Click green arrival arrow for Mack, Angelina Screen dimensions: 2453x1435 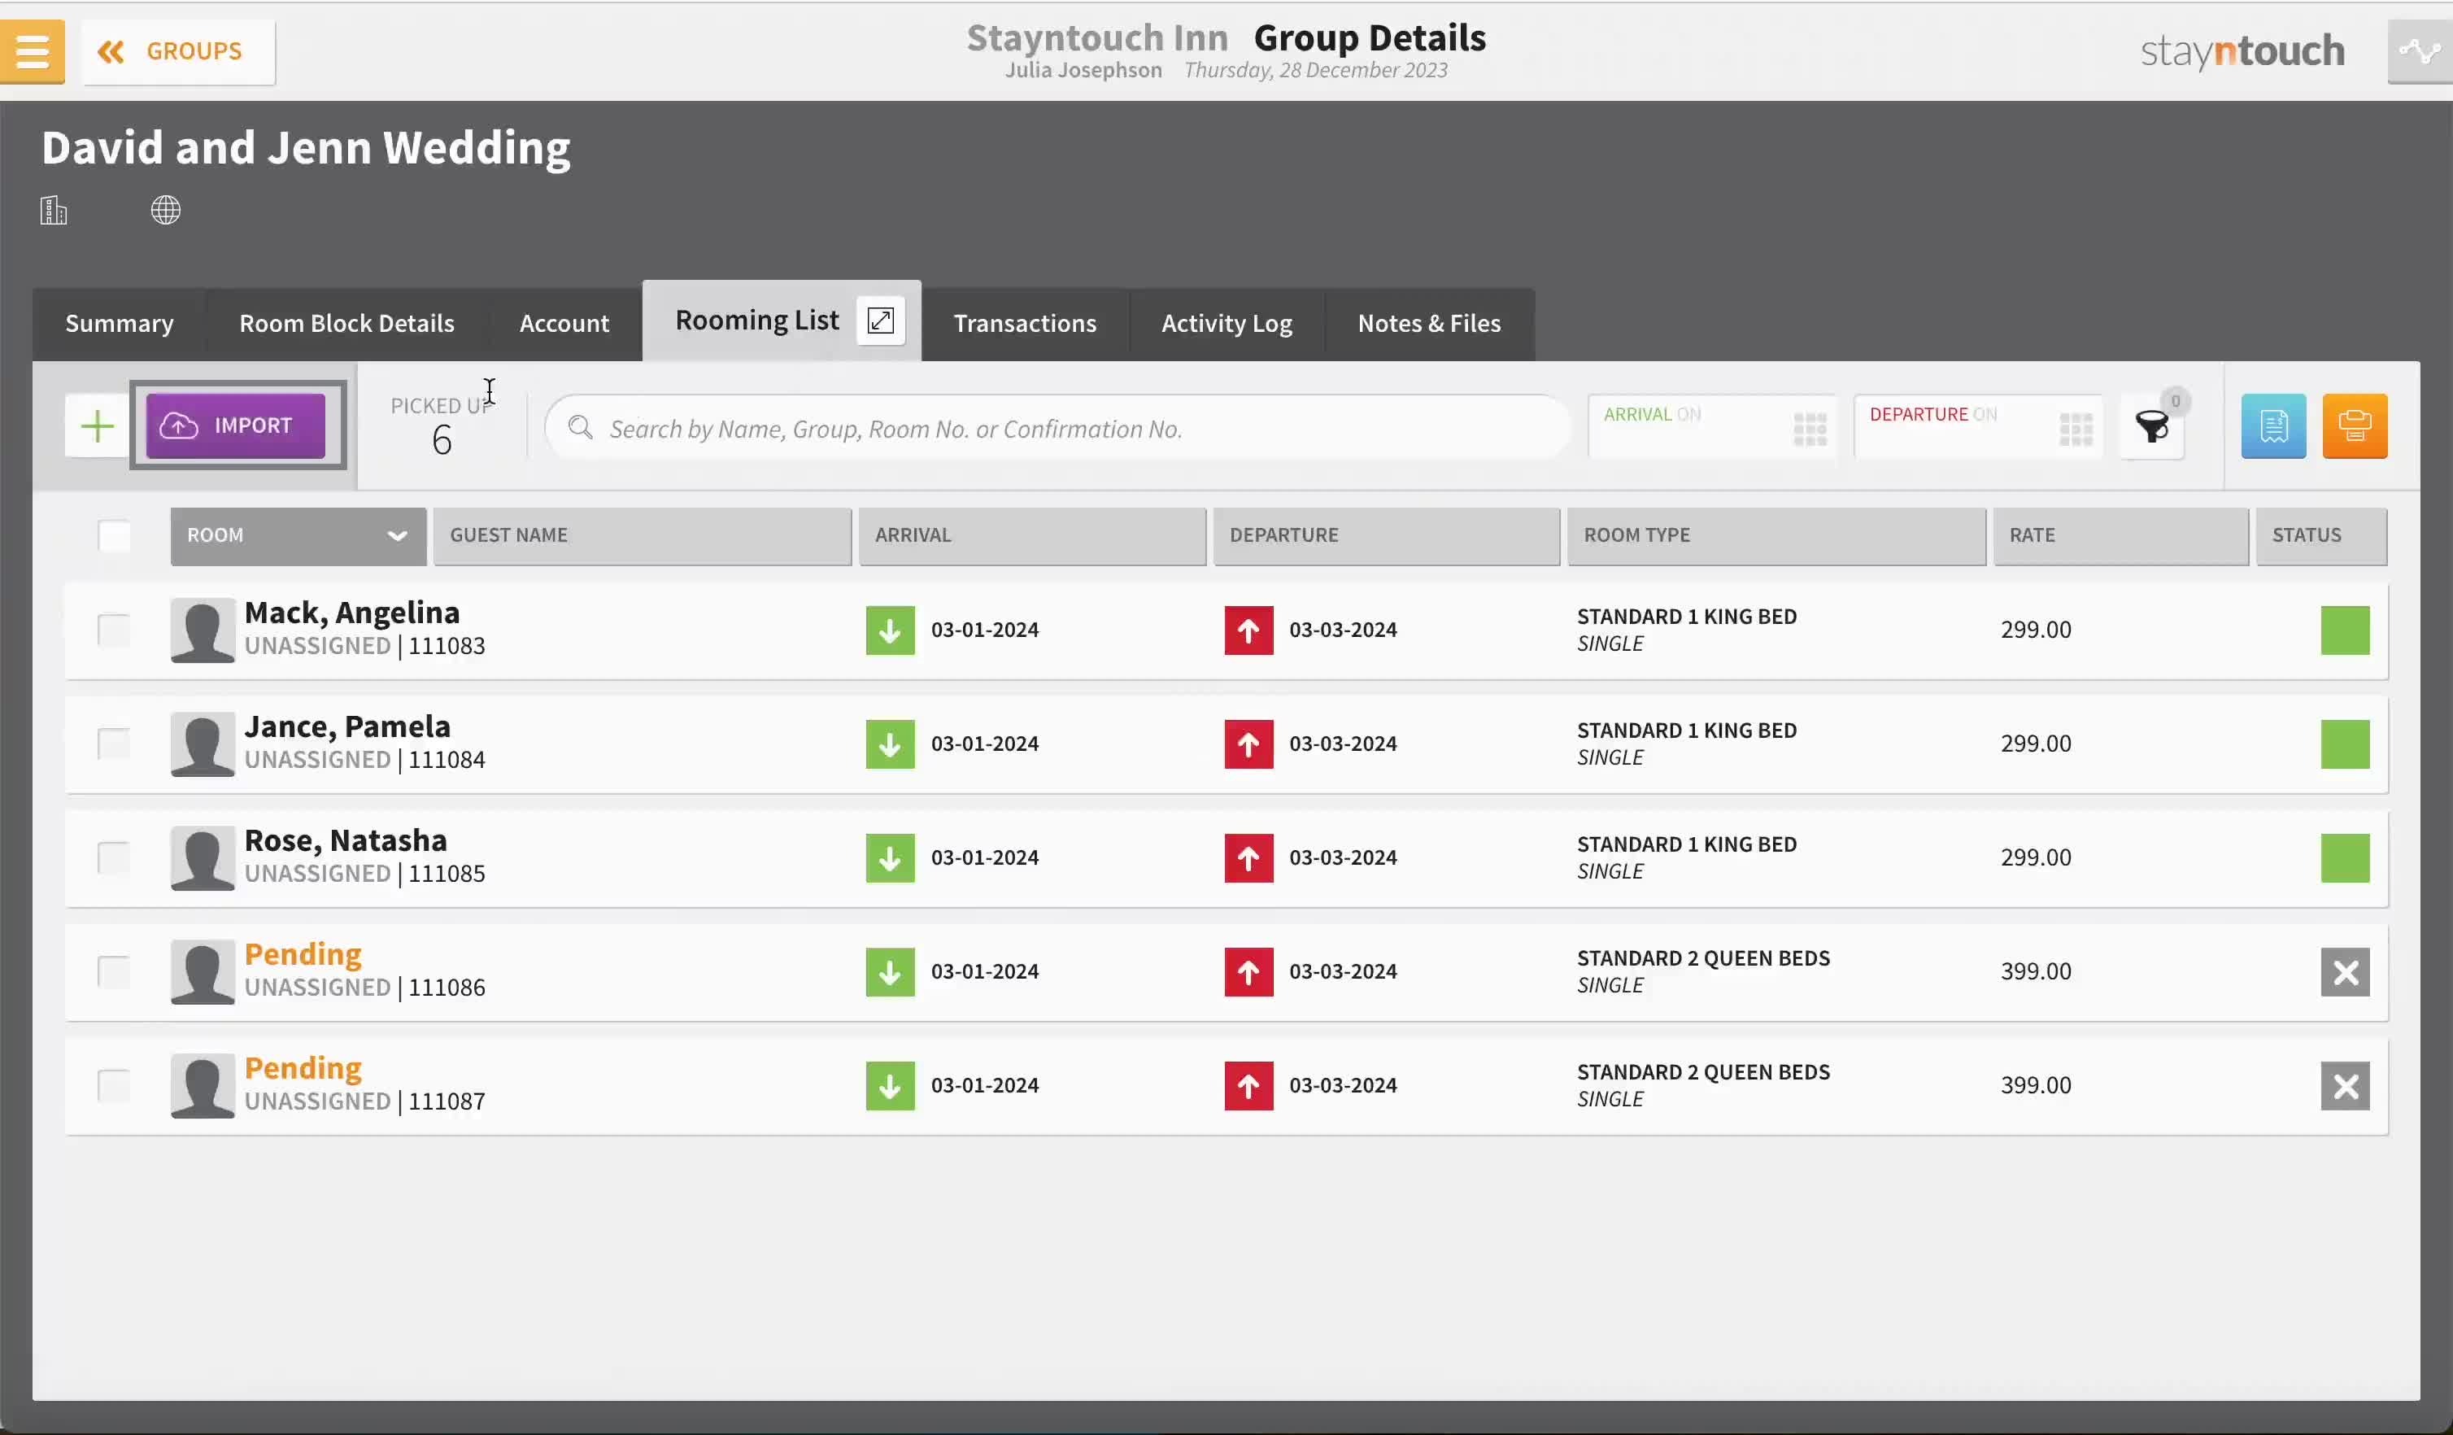tap(890, 630)
